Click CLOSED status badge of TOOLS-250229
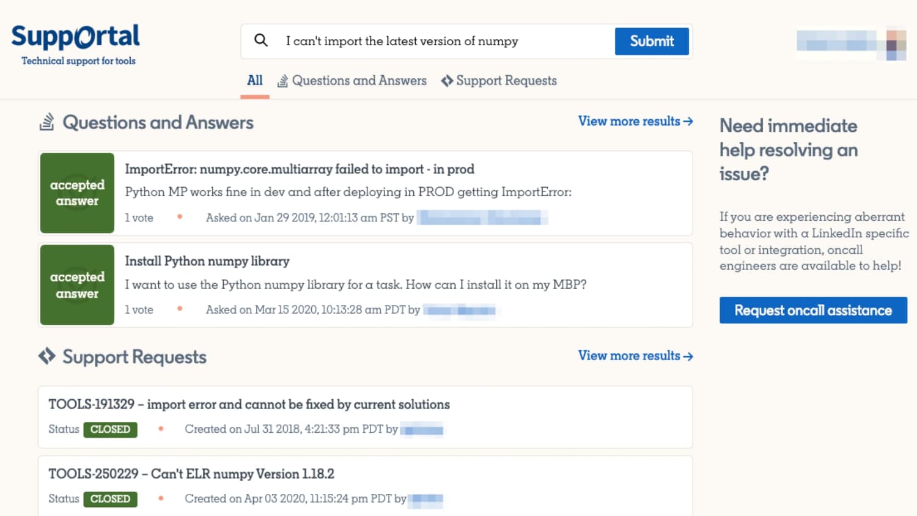Screen dimensions: 917x516 (x=110, y=499)
